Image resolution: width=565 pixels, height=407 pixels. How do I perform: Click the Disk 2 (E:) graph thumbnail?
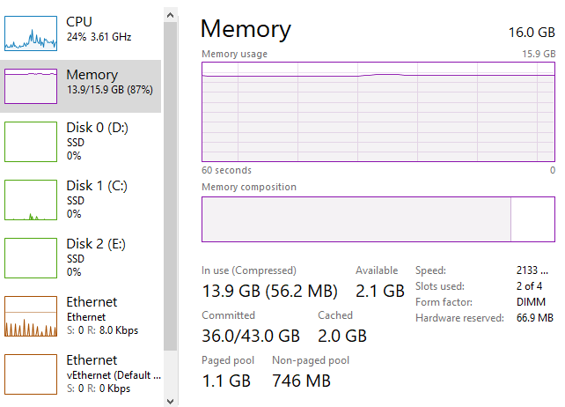(x=31, y=257)
